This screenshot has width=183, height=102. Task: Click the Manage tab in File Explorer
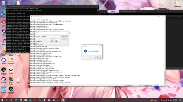[x=113, y=11]
